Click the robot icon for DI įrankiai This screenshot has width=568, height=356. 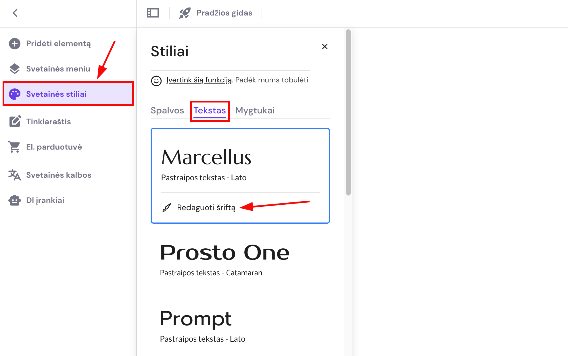pyautogui.click(x=15, y=200)
